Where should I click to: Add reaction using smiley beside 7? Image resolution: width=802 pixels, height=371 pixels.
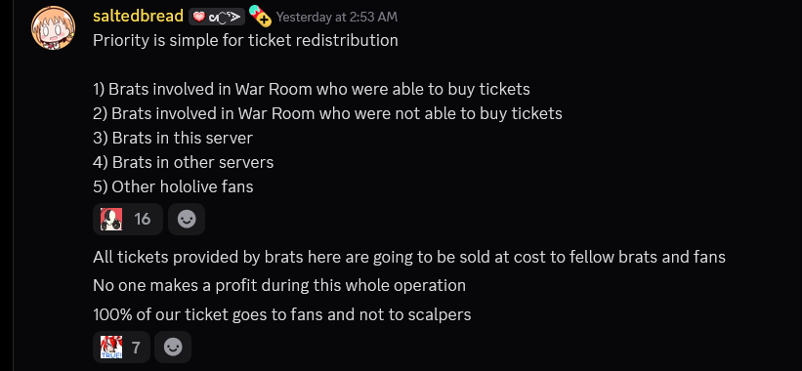click(x=173, y=348)
